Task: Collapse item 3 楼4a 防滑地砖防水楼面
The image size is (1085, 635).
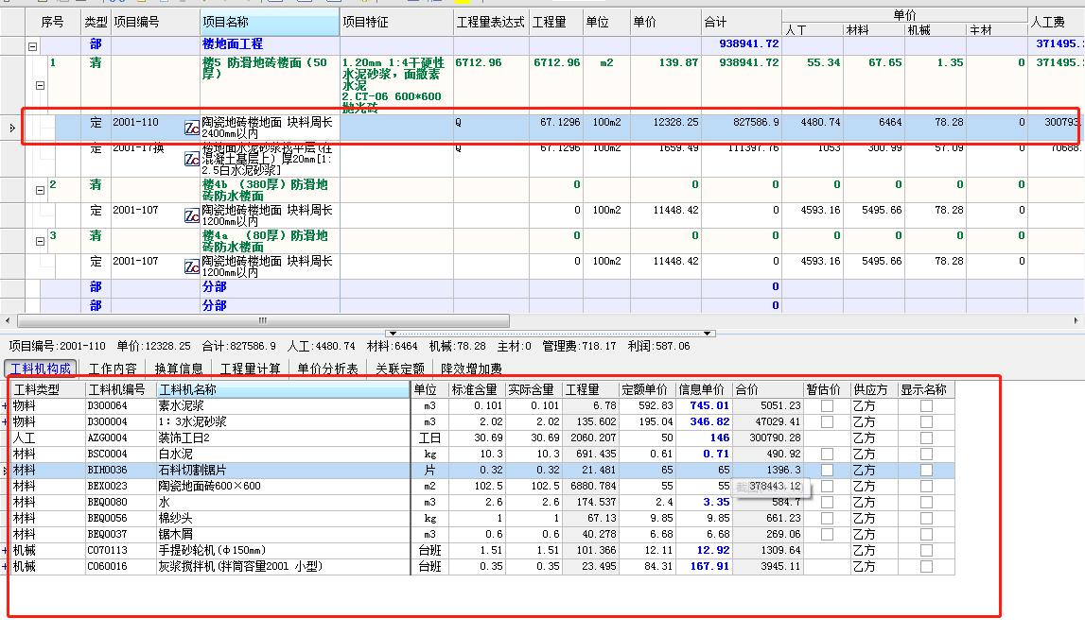Action: tap(40, 241)
